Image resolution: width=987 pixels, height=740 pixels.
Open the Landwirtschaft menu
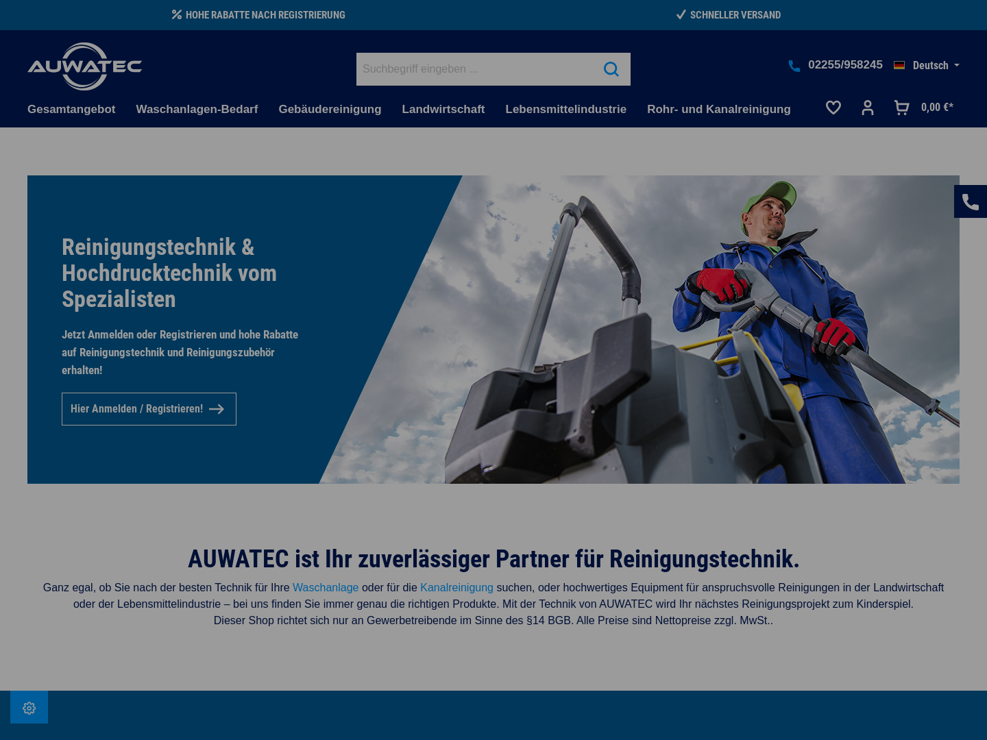coord(443,109)
